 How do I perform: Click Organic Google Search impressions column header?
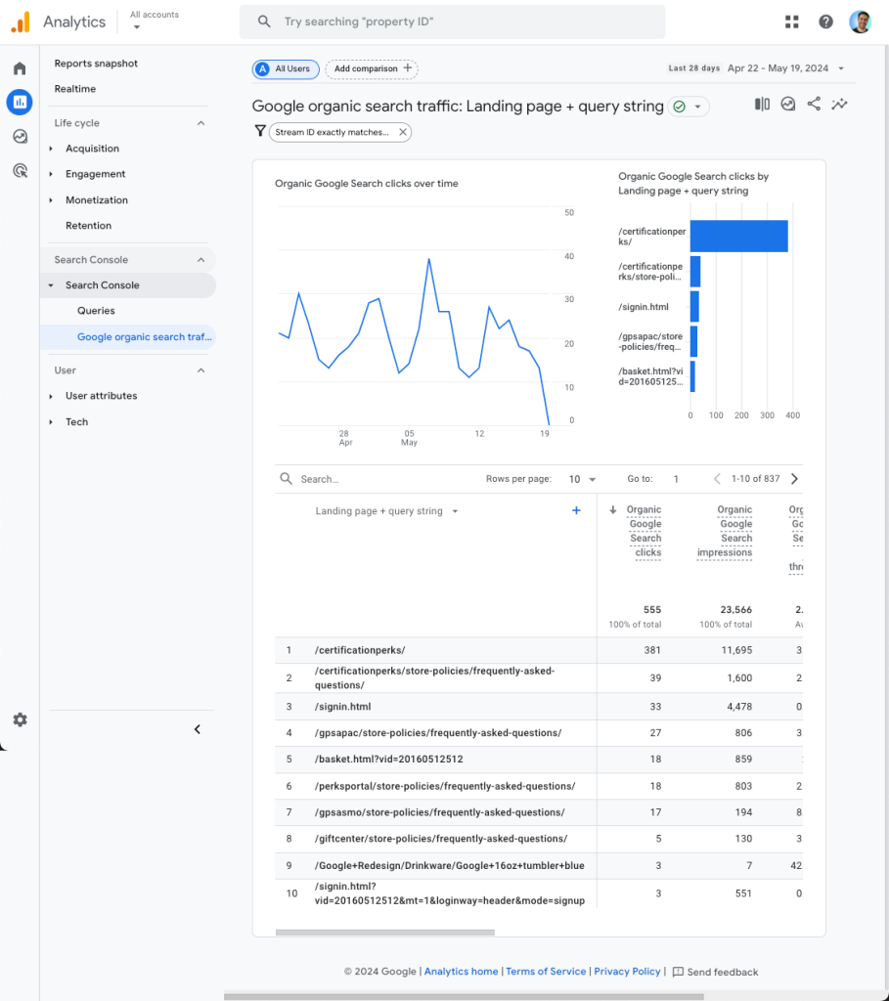click(x=725, y=531)
